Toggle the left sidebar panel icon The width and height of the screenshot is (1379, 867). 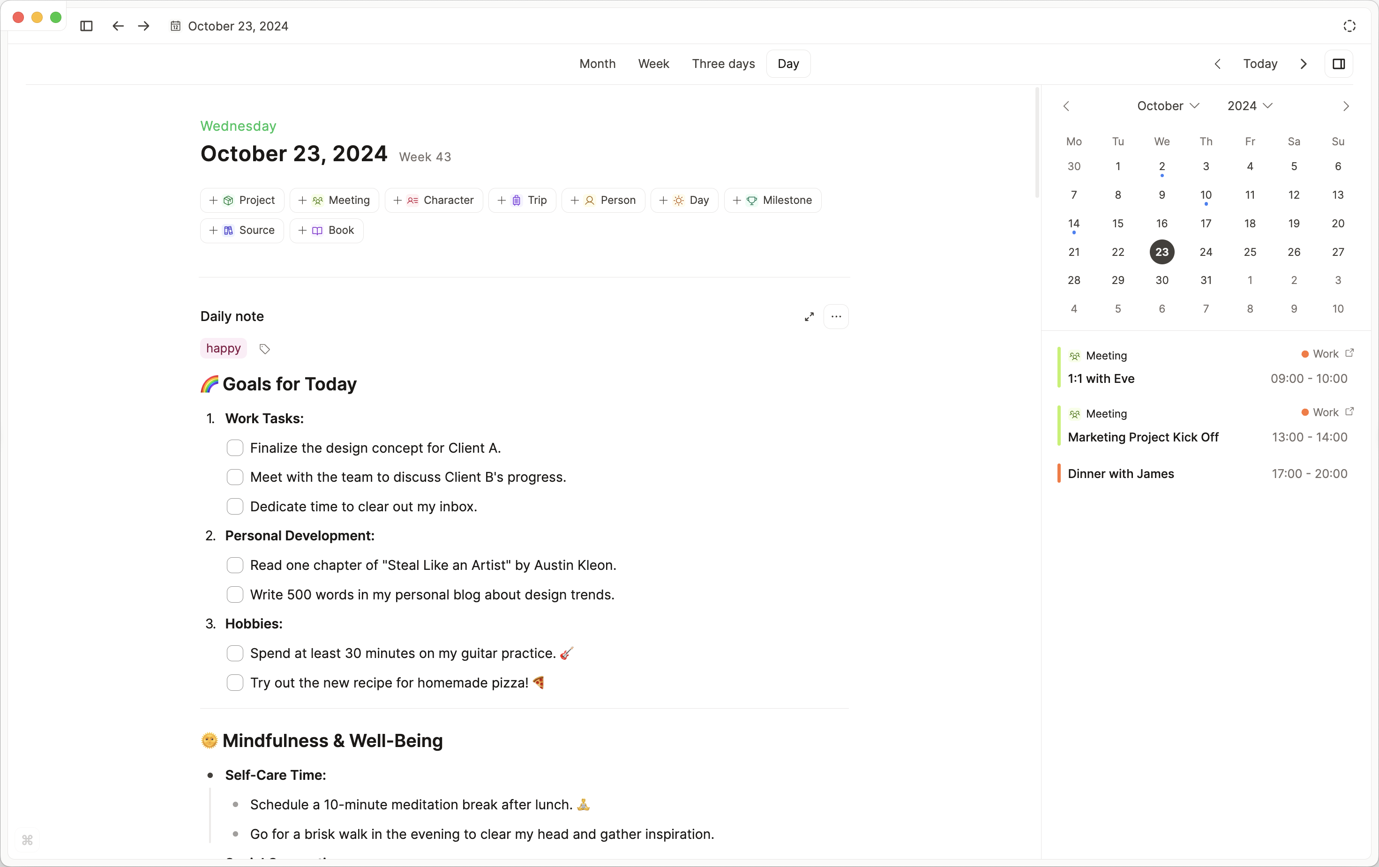(86, 26)
